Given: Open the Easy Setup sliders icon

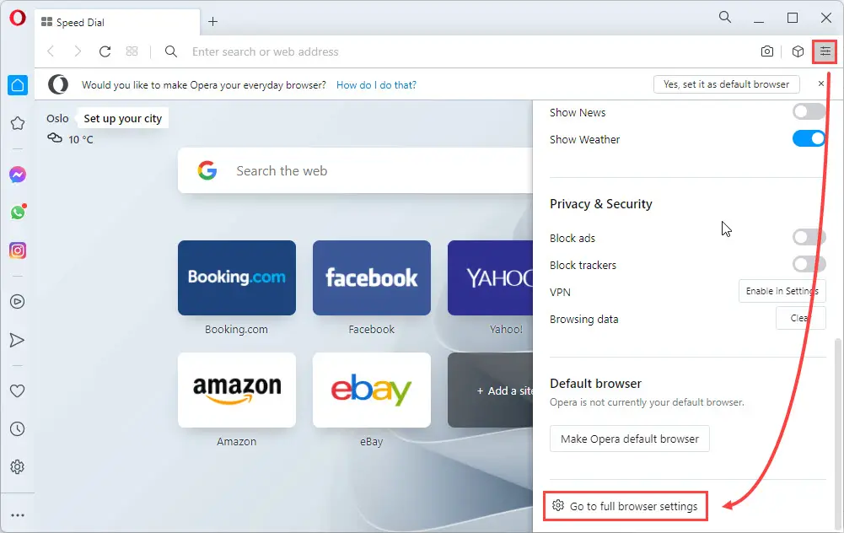Looking at the screenshot, I should [x=825, y=51].
